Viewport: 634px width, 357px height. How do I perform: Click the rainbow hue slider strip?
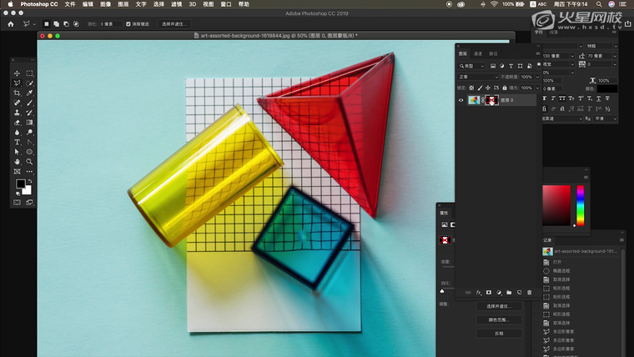[580, 205]
